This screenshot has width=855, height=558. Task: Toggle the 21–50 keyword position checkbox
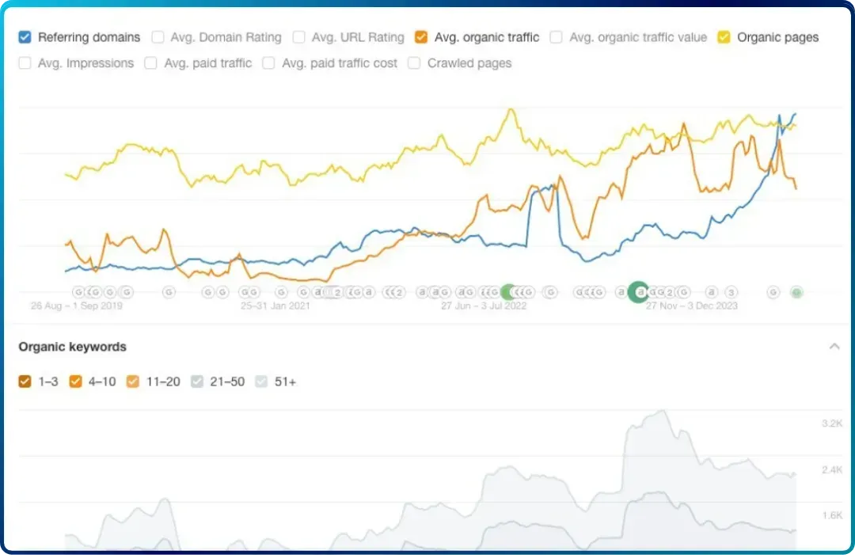click(197, 381)
